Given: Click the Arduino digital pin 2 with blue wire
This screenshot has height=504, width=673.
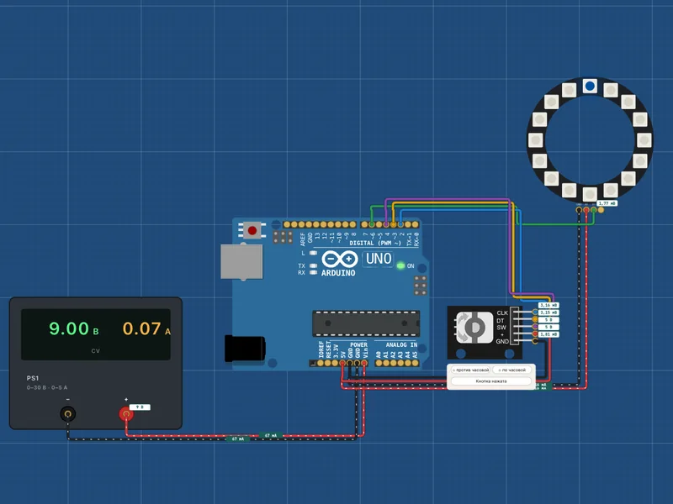Looking at the screenshot, I should pos(401,224).
